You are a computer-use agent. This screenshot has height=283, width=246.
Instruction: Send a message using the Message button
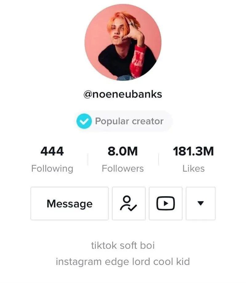click(70, 203)
